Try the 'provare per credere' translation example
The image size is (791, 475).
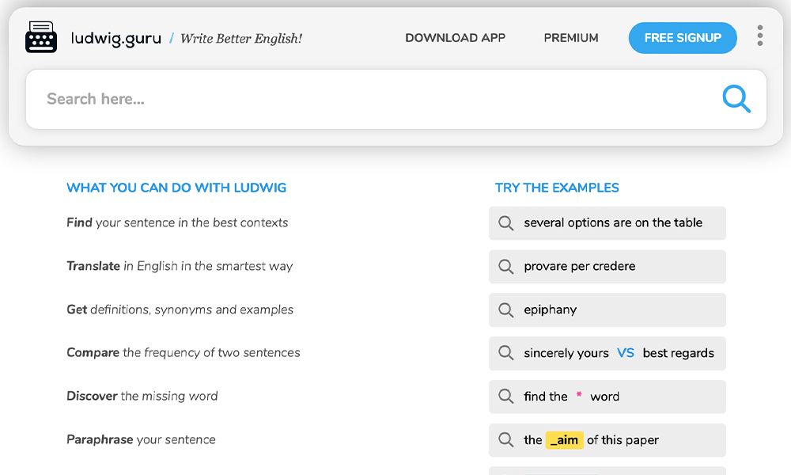click(580, 267)
